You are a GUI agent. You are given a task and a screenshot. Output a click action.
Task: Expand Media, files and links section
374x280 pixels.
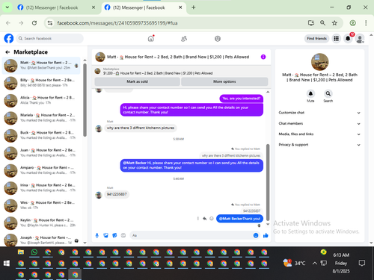[319, 134]
